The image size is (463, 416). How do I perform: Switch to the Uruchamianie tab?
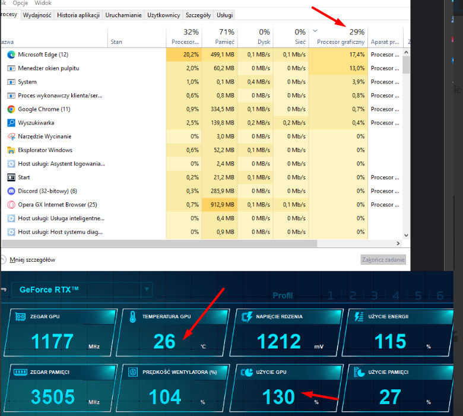pyautogui.click(x=123, y=15)
